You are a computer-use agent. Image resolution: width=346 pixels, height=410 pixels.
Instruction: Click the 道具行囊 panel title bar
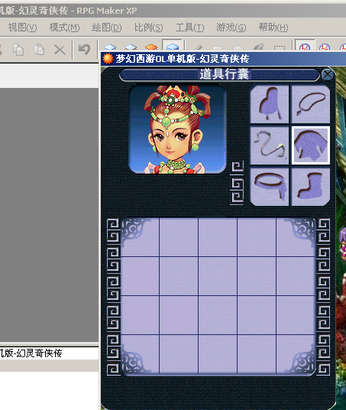click(x=219, y=74)
